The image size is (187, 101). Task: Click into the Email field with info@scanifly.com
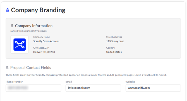click(93, 88)
